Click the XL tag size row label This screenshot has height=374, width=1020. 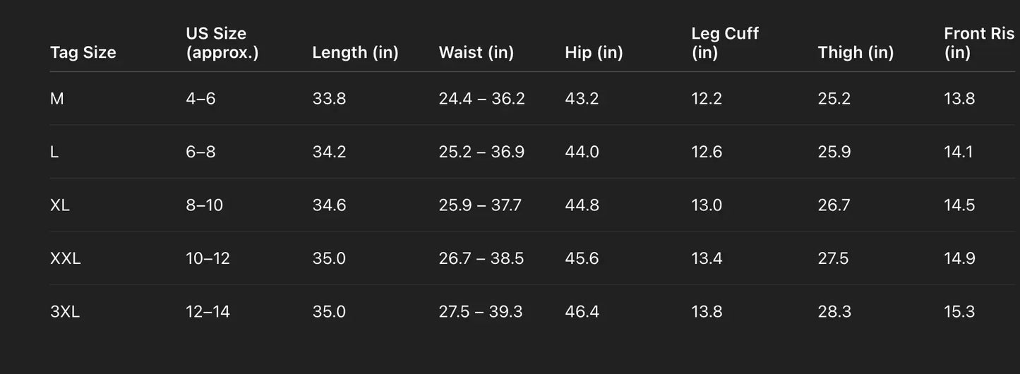pyautogui.click(x=60, y=205)
